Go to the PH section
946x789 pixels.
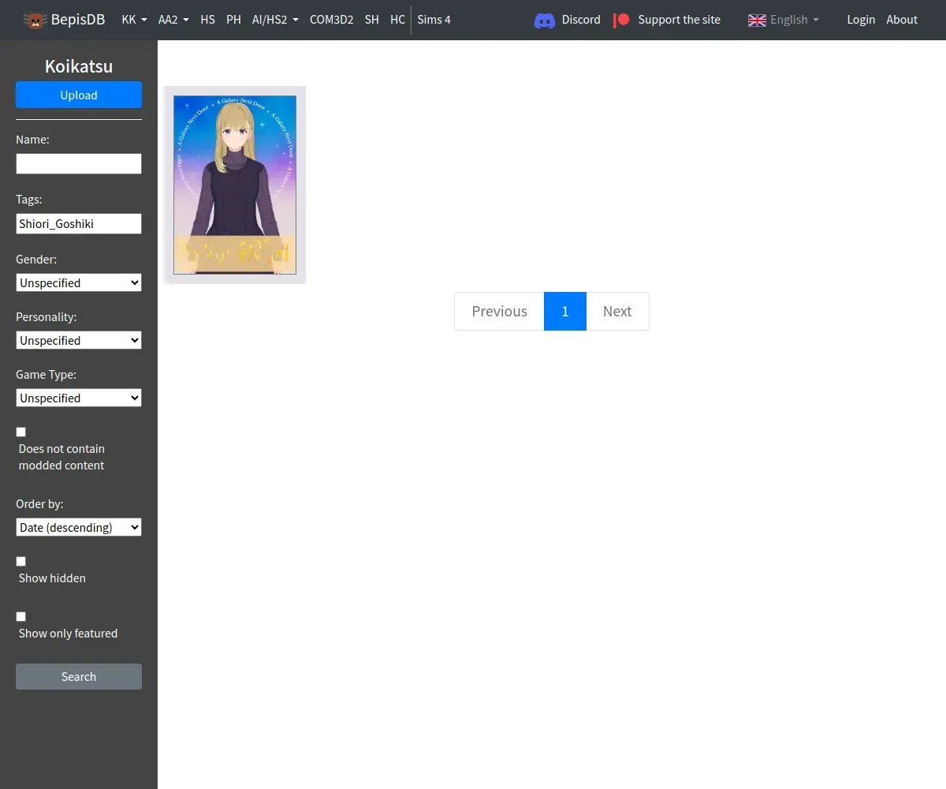coord(233,20)
